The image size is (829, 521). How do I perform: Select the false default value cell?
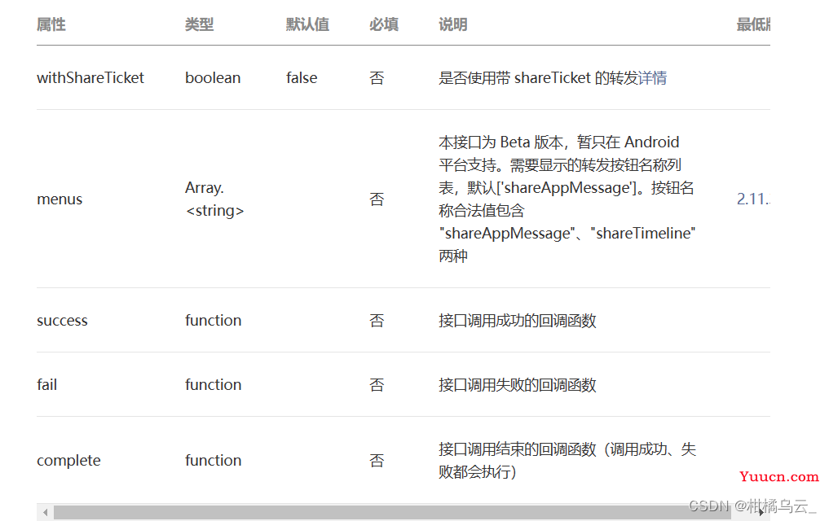[302, 78]
